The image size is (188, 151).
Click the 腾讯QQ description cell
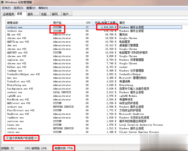[123, 35]
